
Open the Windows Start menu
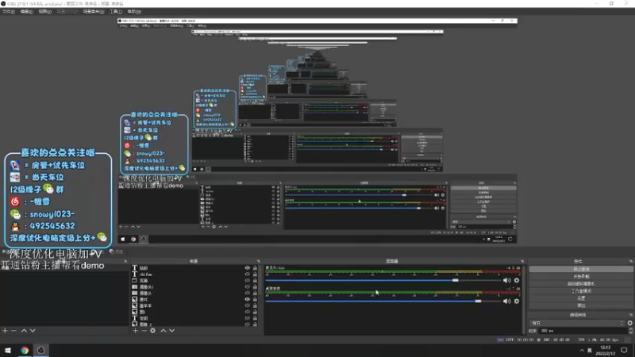coord(8,350)
